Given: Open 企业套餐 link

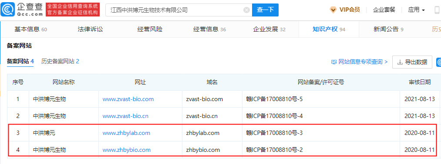Looking at the screenshot, I should click(x=384, y=10).
